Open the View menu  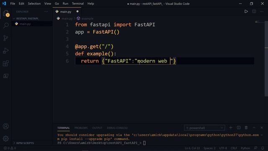click(48, 3)
